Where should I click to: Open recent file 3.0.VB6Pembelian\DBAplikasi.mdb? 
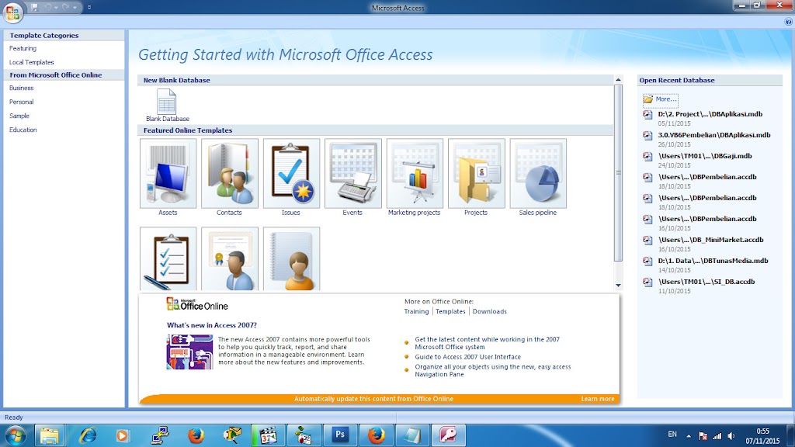[714, 135]
